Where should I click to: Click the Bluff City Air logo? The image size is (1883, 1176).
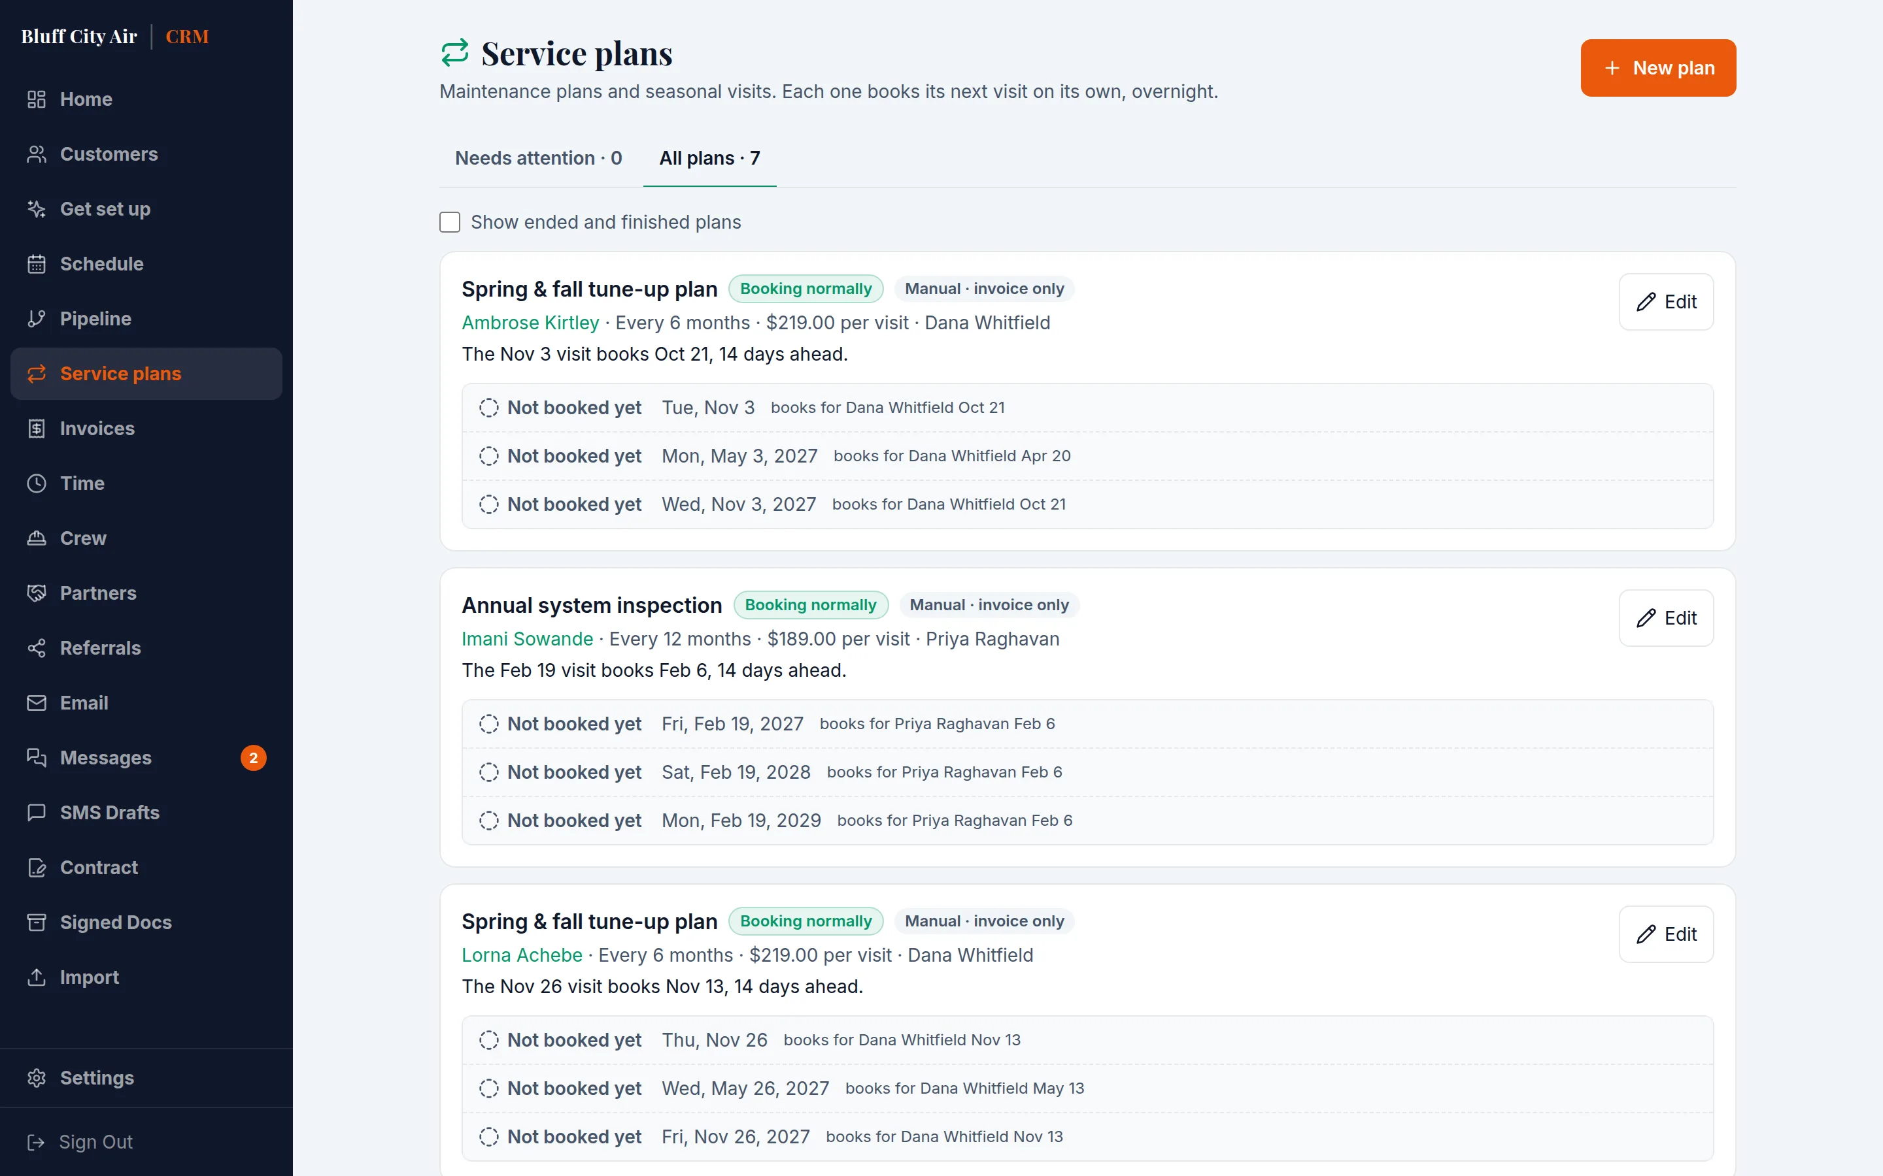coord(79,37)
